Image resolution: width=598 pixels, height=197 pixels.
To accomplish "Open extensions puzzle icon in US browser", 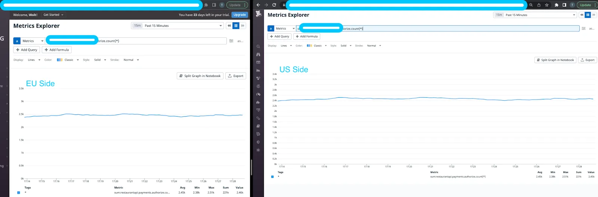I will 557,5.
